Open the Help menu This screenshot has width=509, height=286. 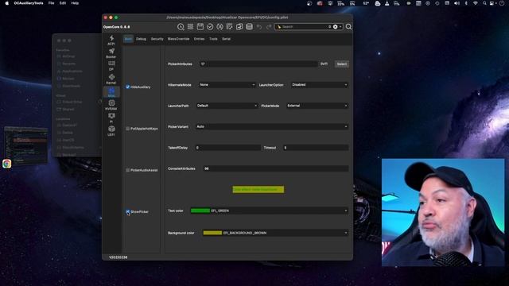pos(75,3)
